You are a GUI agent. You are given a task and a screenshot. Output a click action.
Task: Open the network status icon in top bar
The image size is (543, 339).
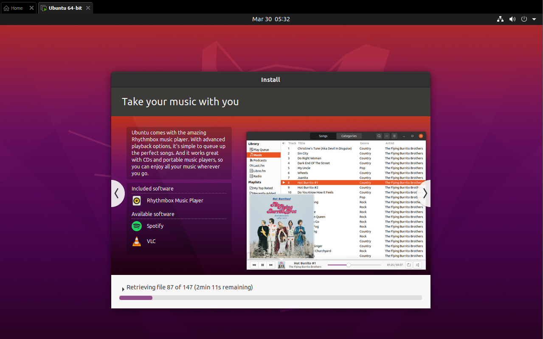click(501, 19)
